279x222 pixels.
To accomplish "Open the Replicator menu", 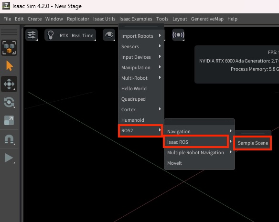I will [x=78, y=19].
